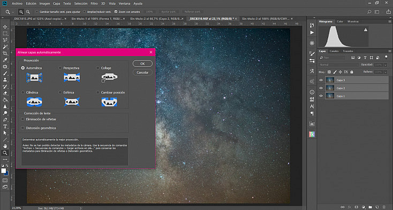This screenshot has height=210, width=393.
Task: Select the Path Selection arrow tool
Action: click(5, 133)
